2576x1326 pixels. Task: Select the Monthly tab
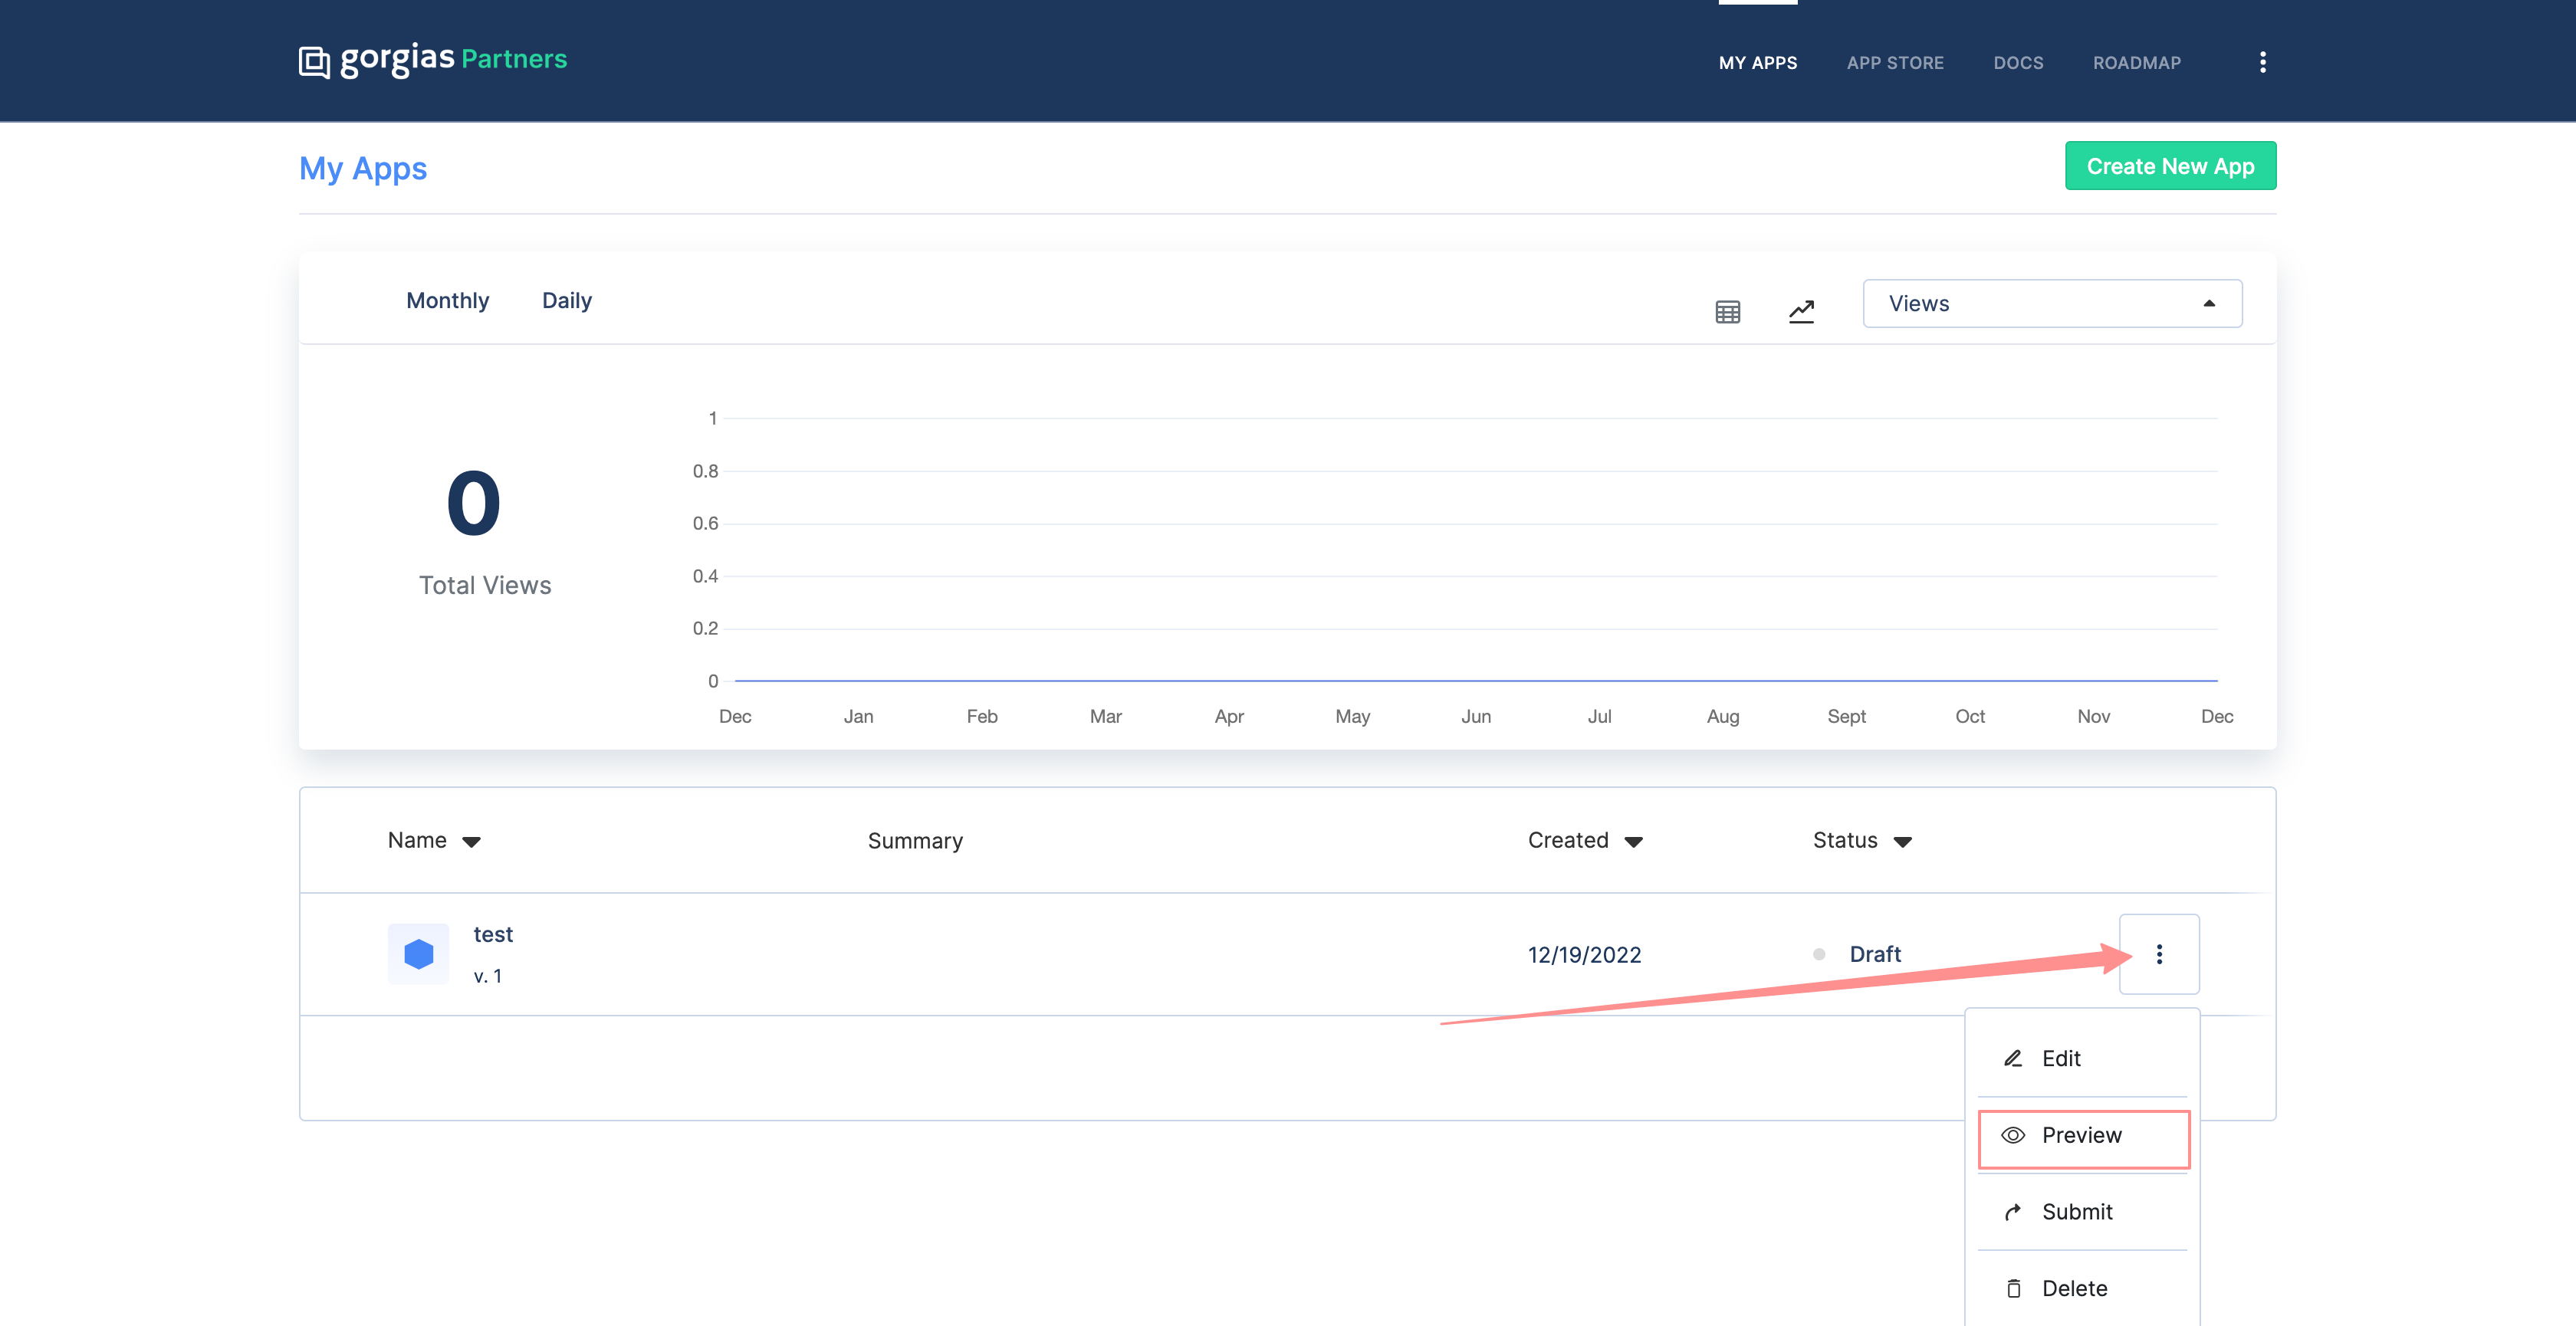(447, 301)
